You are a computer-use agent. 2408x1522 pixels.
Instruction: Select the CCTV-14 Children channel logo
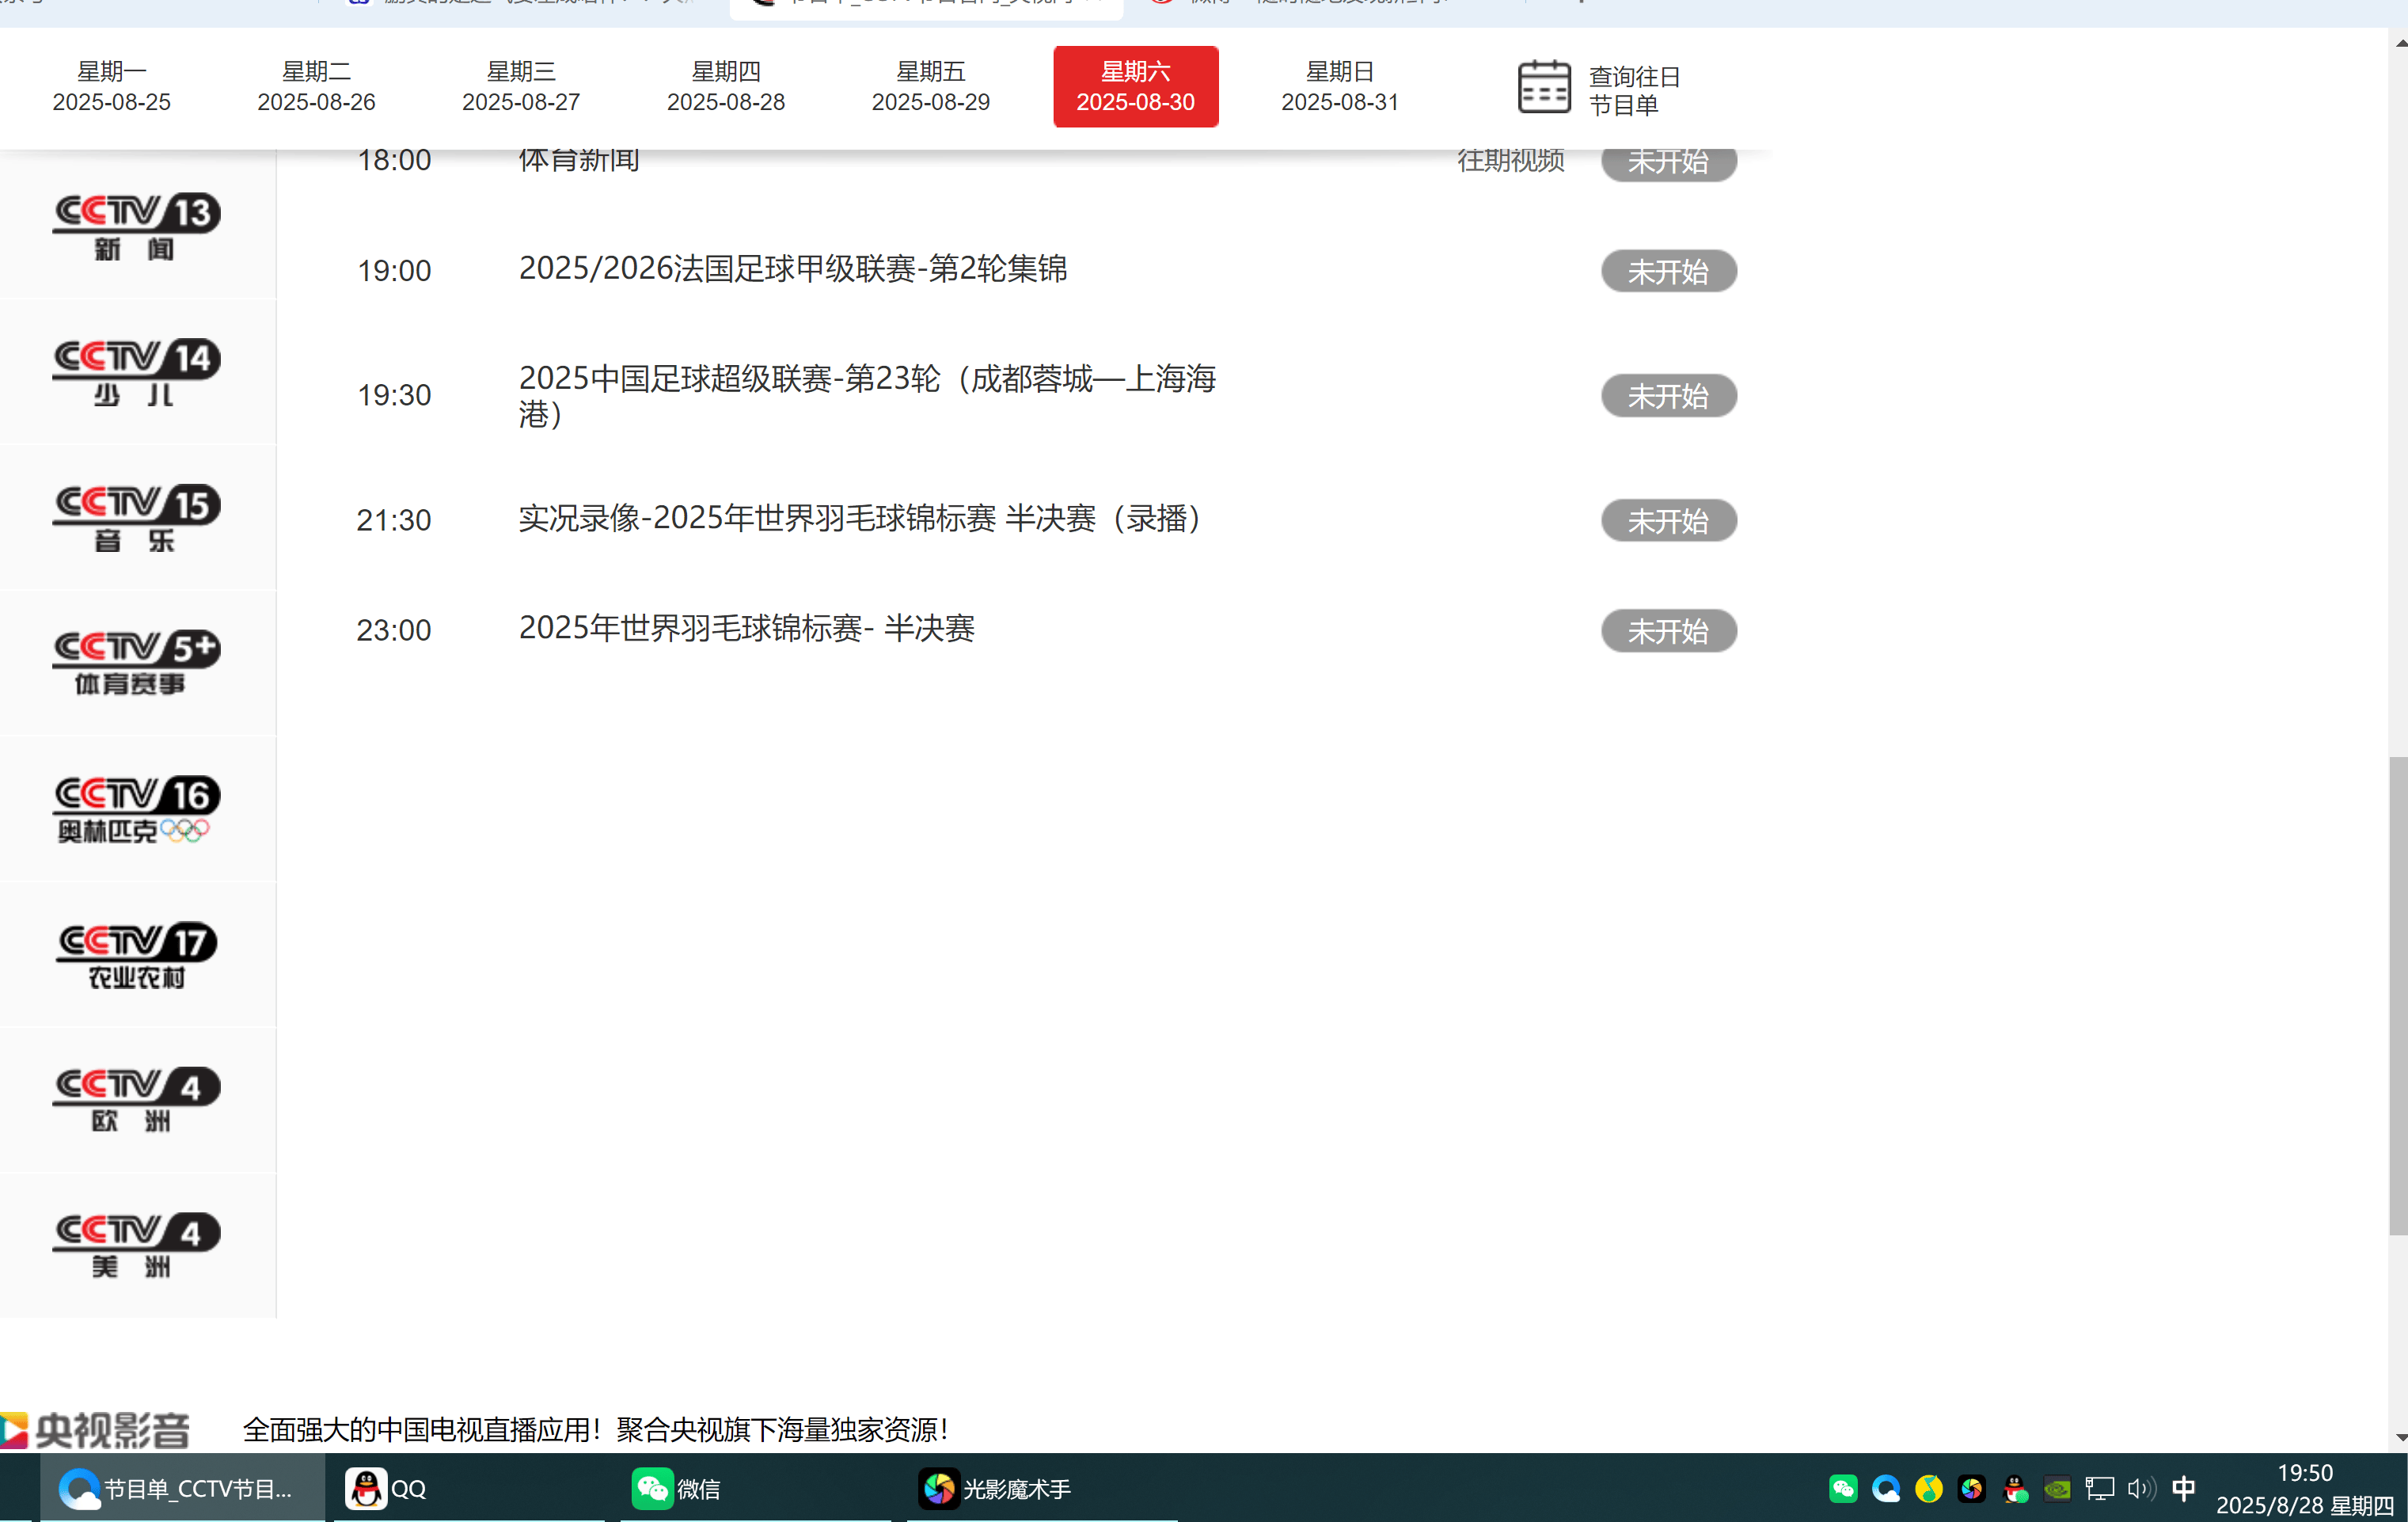[136, 372]
